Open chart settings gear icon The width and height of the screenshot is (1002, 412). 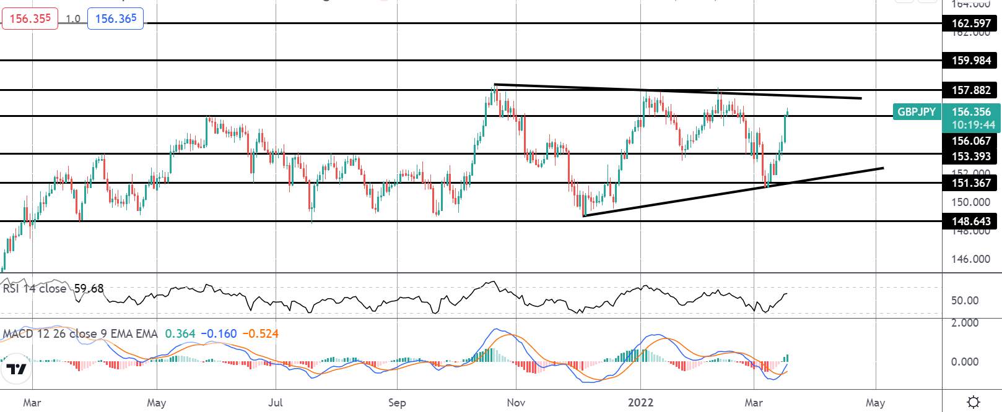click(973, 403)
